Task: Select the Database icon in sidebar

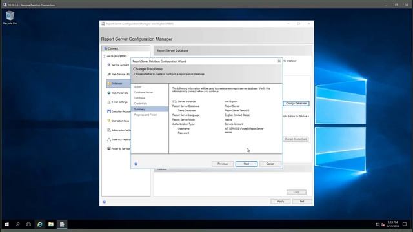Action: [109, 84]
